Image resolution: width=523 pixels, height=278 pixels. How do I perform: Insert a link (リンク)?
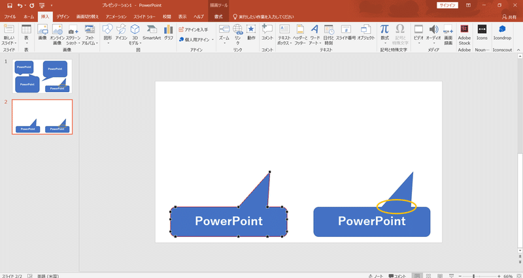coord(237,35)
